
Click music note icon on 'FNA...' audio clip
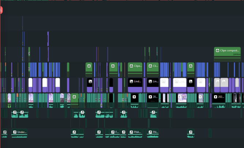(131, 132)
